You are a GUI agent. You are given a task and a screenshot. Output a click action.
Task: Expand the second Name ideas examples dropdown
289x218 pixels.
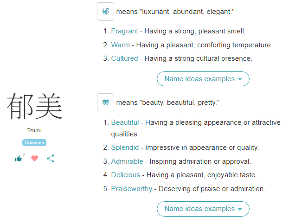(203, 209)
